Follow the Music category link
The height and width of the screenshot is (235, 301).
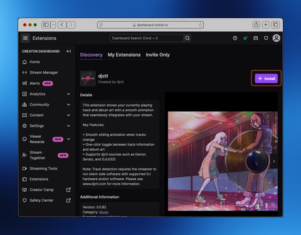(103, 212)
